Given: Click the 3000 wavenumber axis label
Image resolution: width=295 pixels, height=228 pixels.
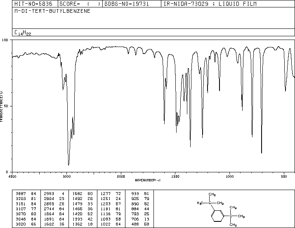Looking at the screenshot, I should tap(66, 176).
